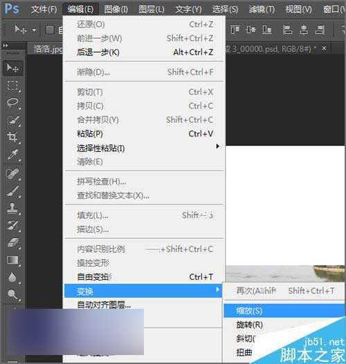Select the Dodge tool
The width and height of the screenshot is (346, 364).
[x=12, y=294]
